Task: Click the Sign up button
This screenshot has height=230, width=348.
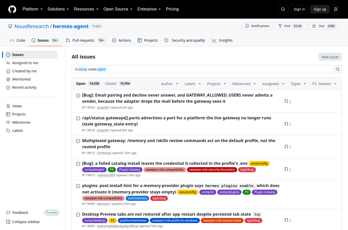Action: click(x=320, y=9)
